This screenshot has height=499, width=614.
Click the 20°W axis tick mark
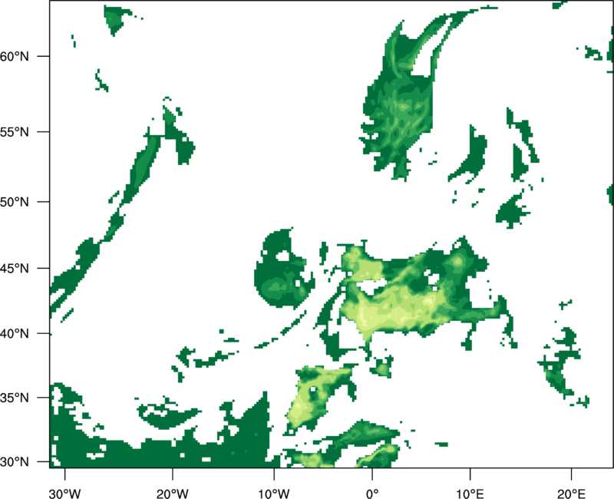tap(172, 474)
